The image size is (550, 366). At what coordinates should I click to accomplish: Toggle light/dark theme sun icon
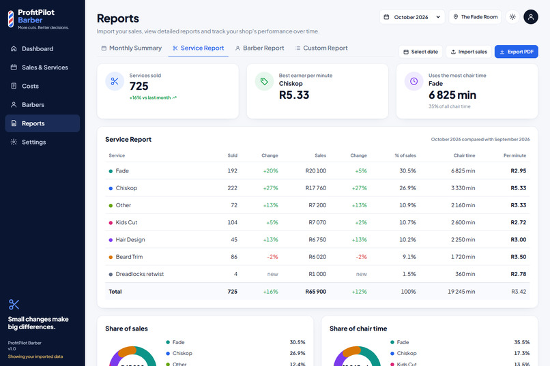tap(512, 17)
